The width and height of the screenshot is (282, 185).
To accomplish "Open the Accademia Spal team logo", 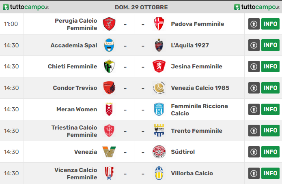I will tap(109, 45).
